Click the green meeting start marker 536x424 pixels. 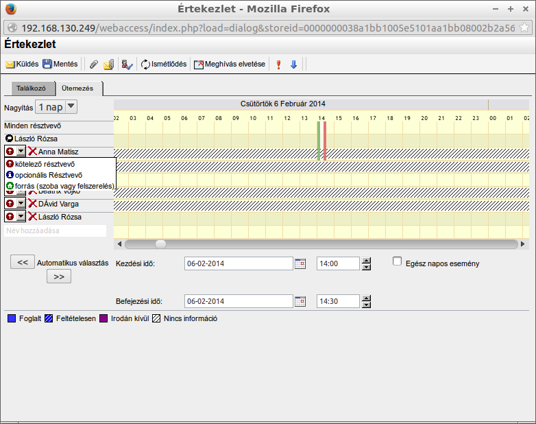(x=319, y=141)
